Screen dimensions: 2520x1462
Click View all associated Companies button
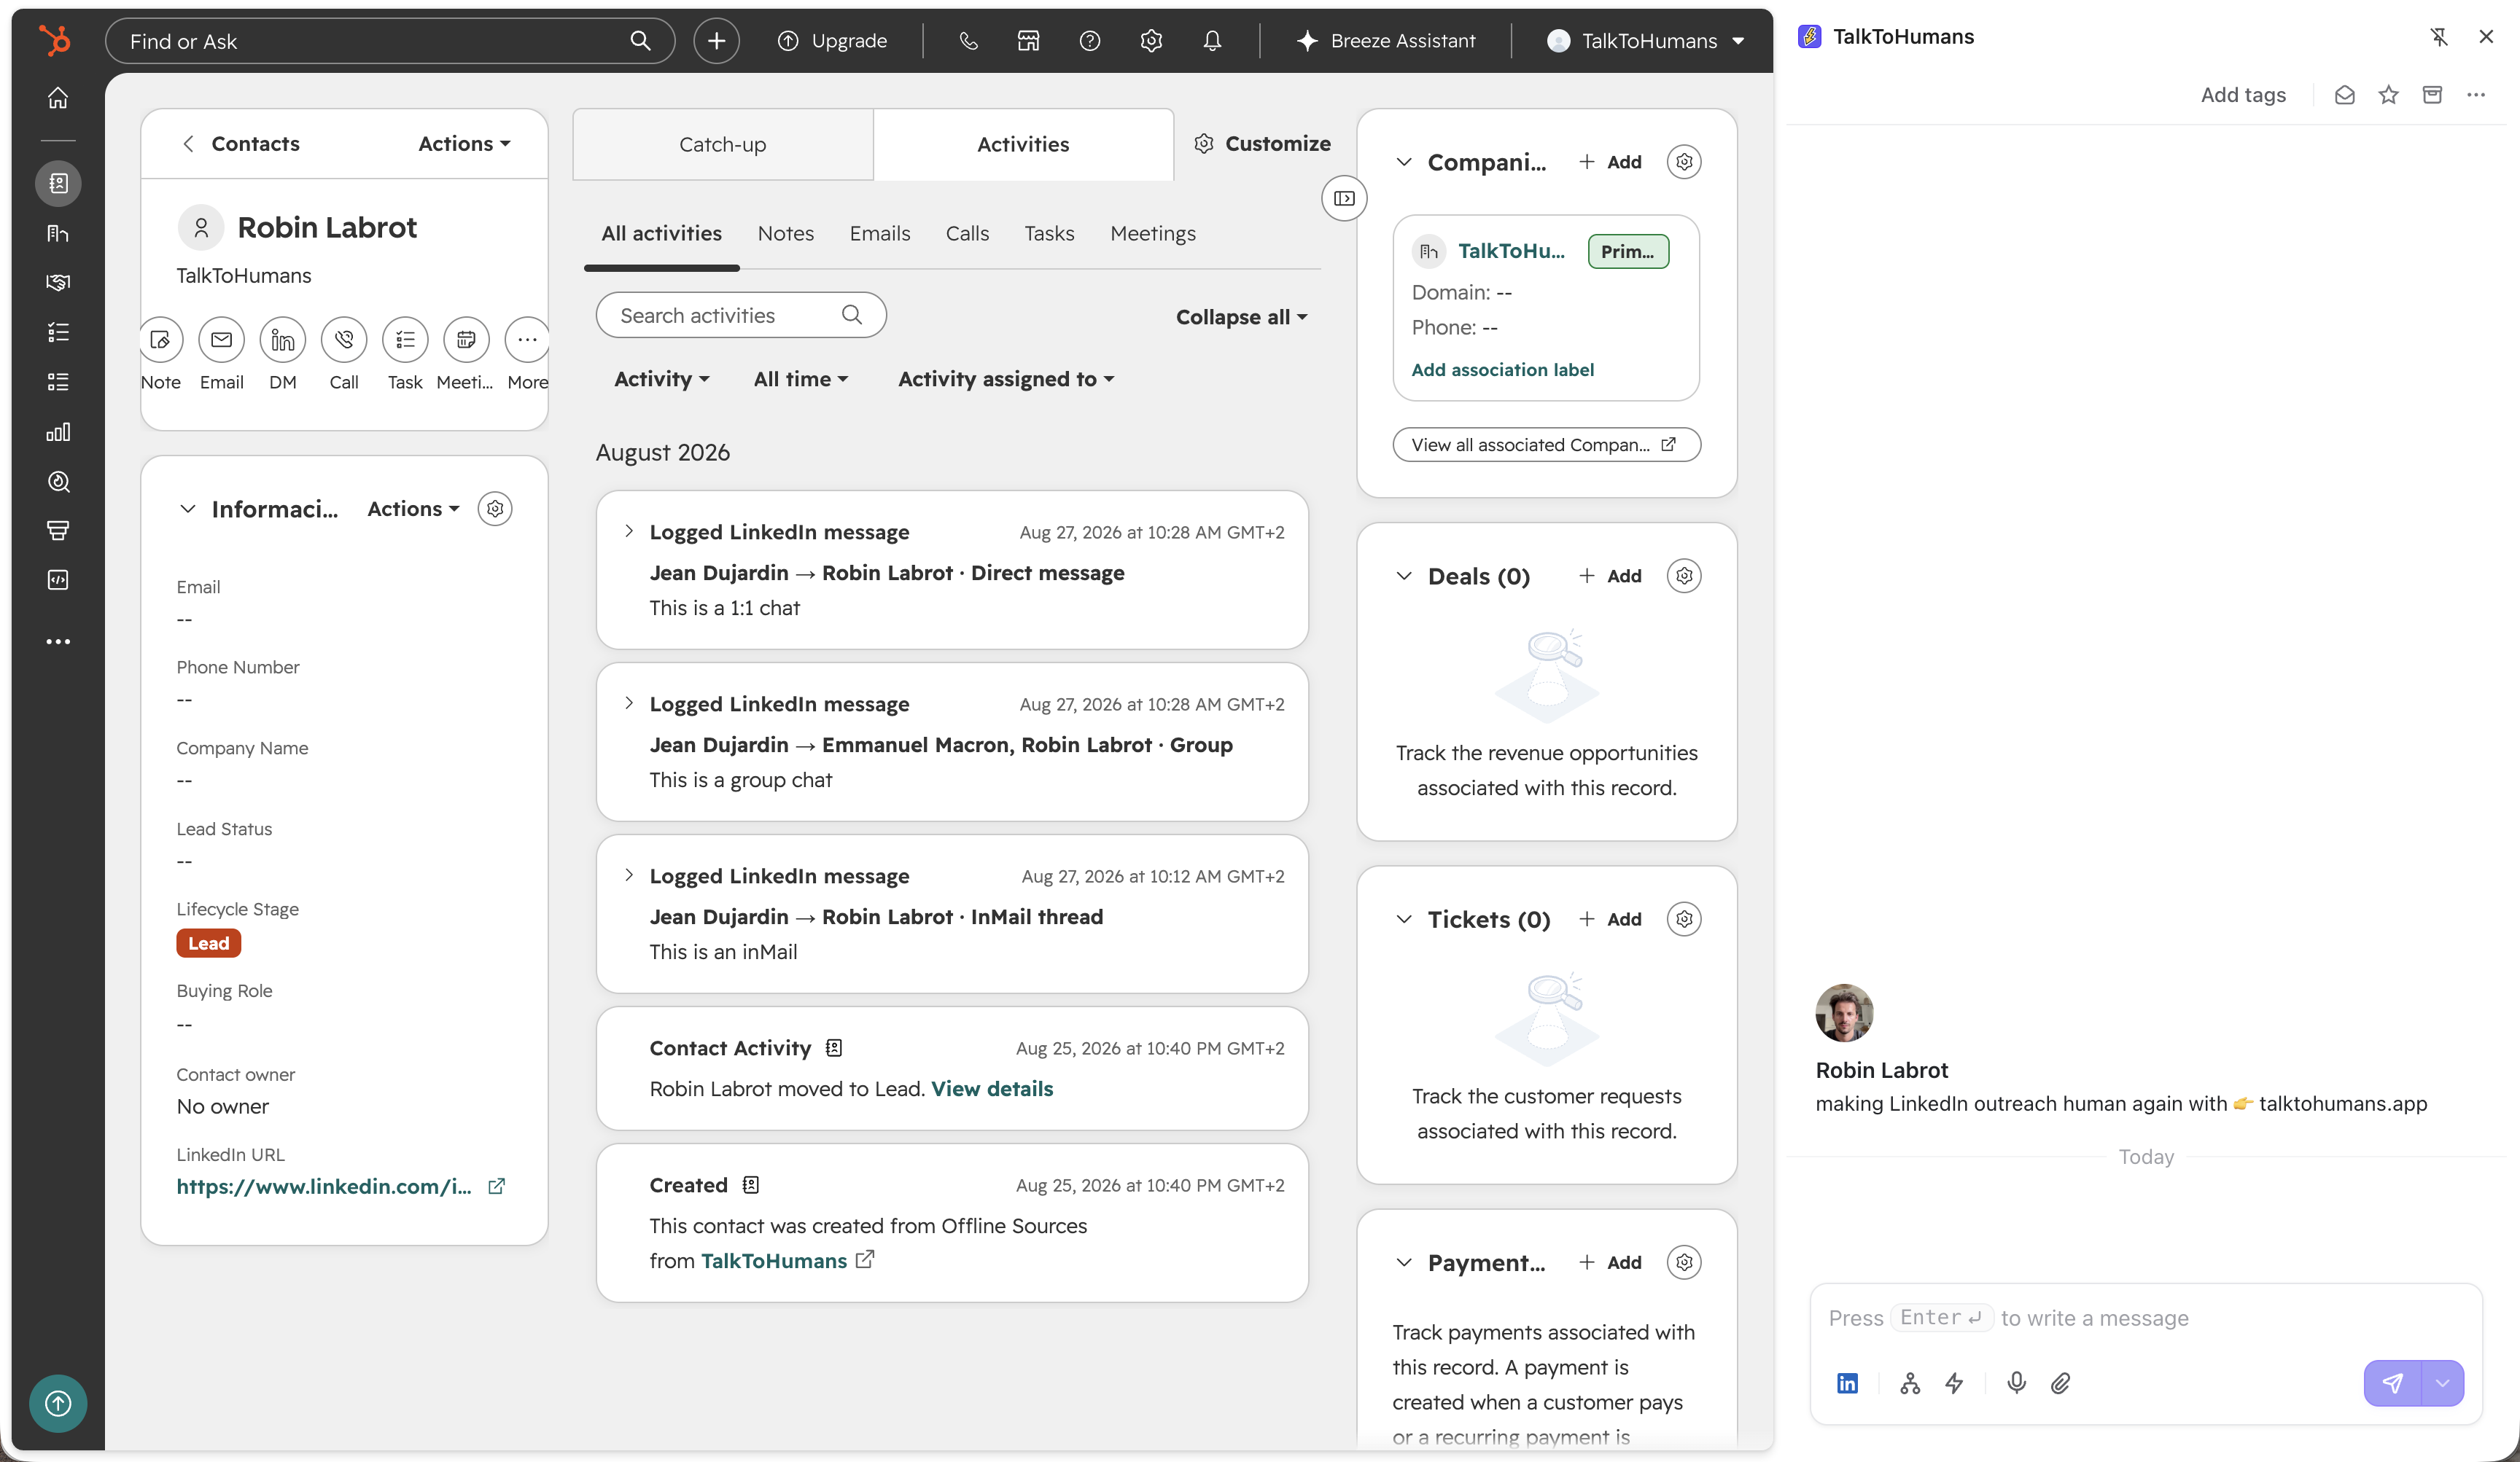pyautogui.click(x=1546, y=445)
